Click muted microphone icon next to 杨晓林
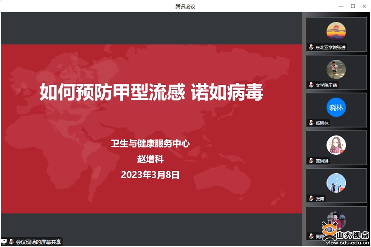Image resolution: width=371 pixels, height=247 pixels. (311, 123)
